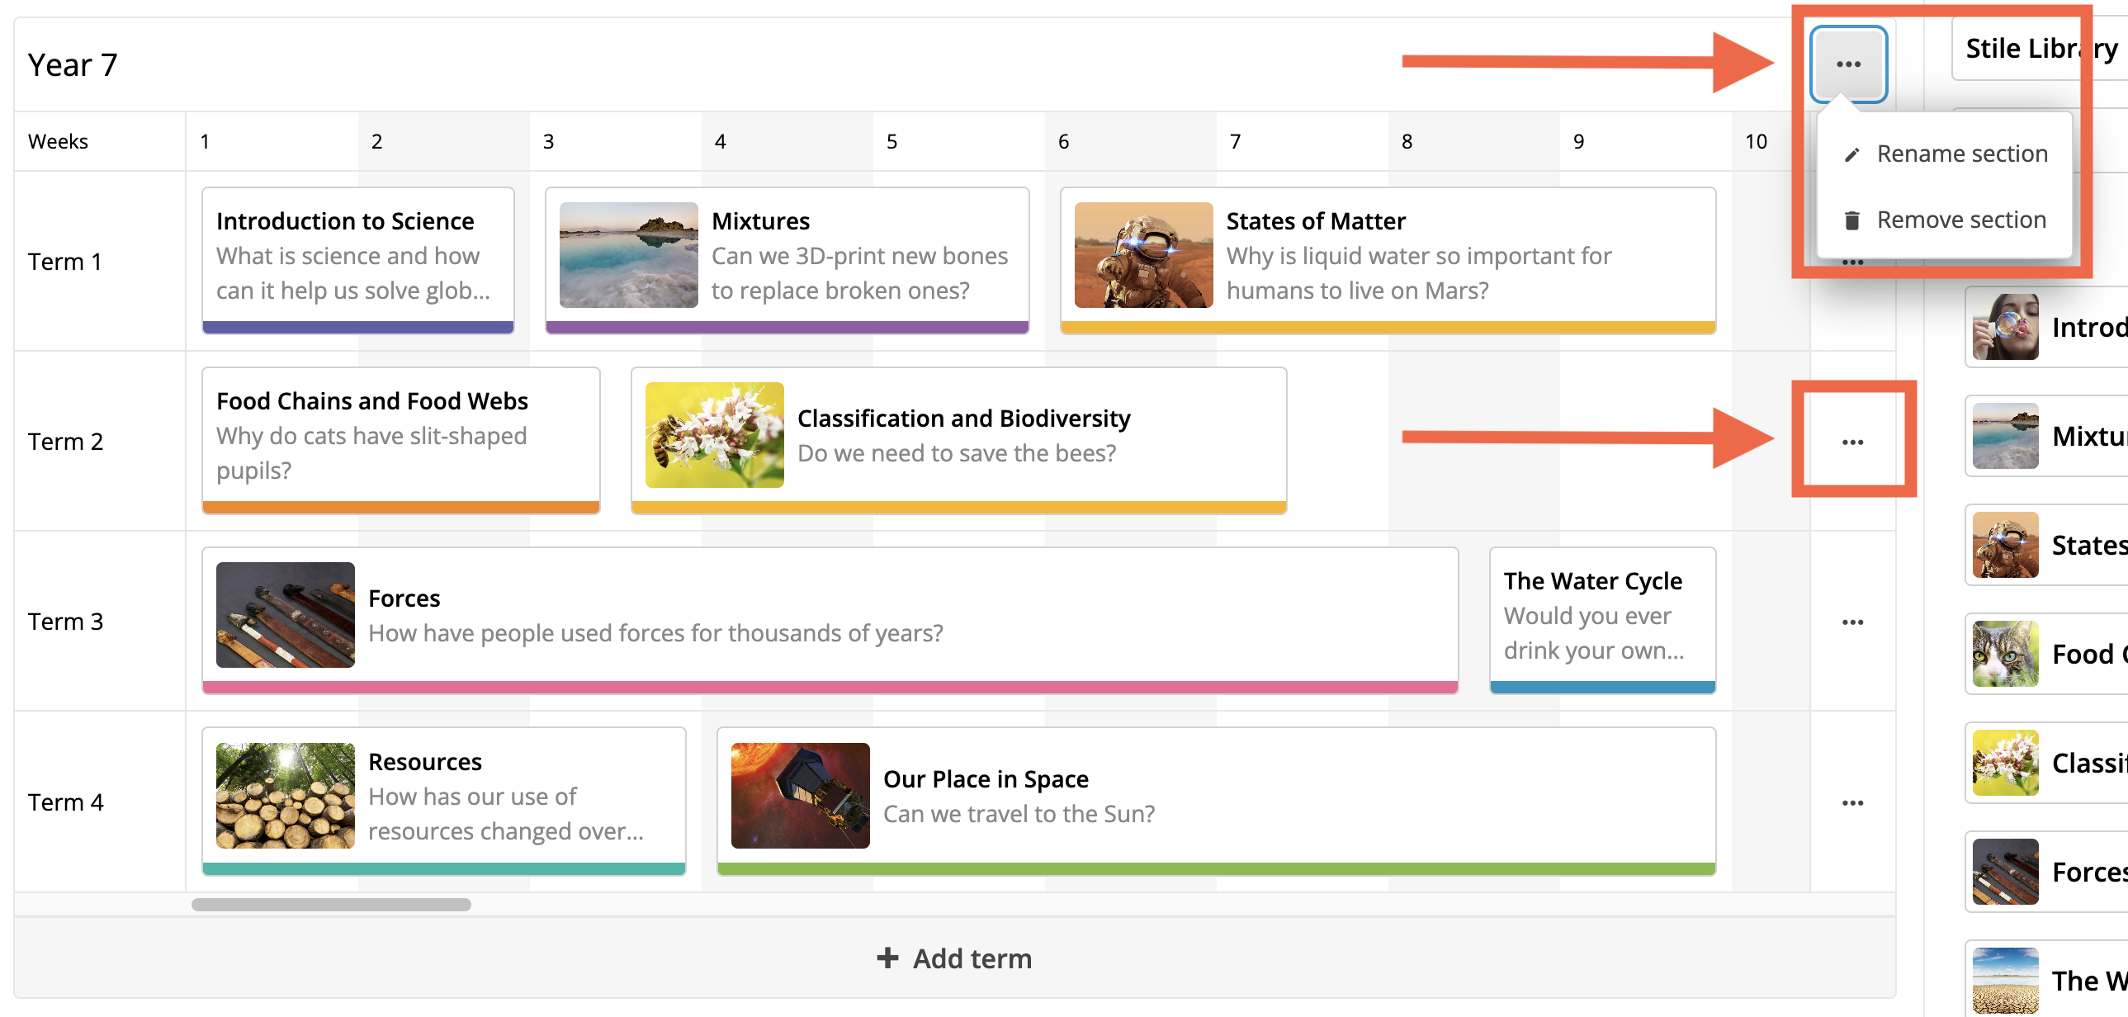Click the plus icon next to Add term

pos(887,958)
